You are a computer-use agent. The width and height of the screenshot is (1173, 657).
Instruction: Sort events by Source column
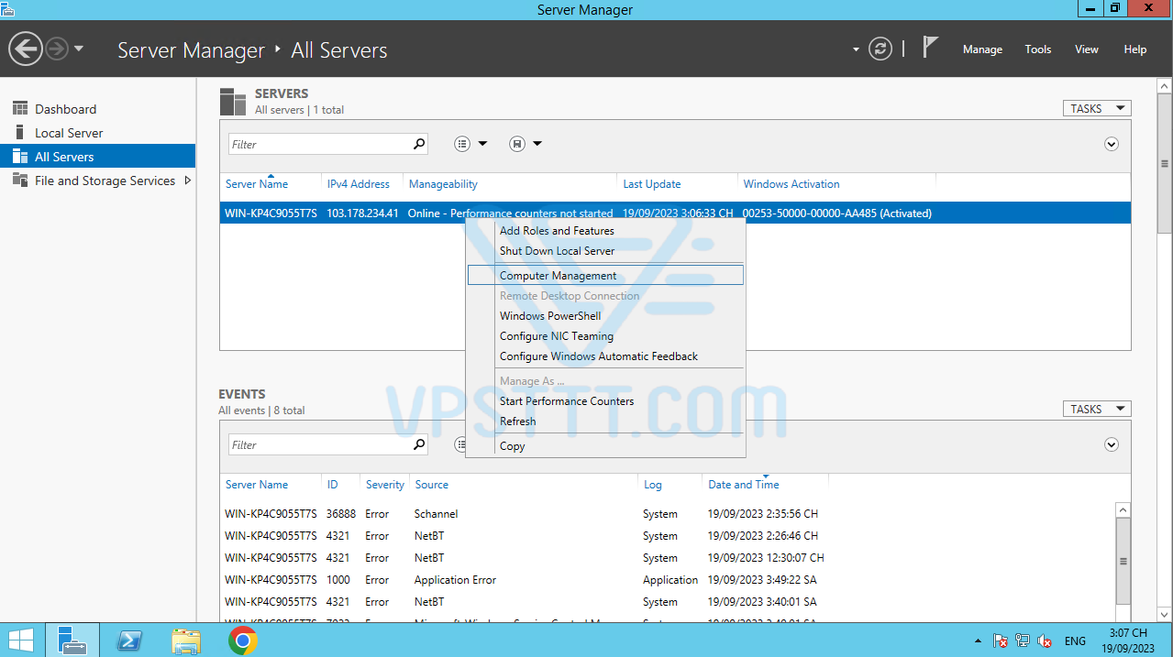[x=431, y=485]
